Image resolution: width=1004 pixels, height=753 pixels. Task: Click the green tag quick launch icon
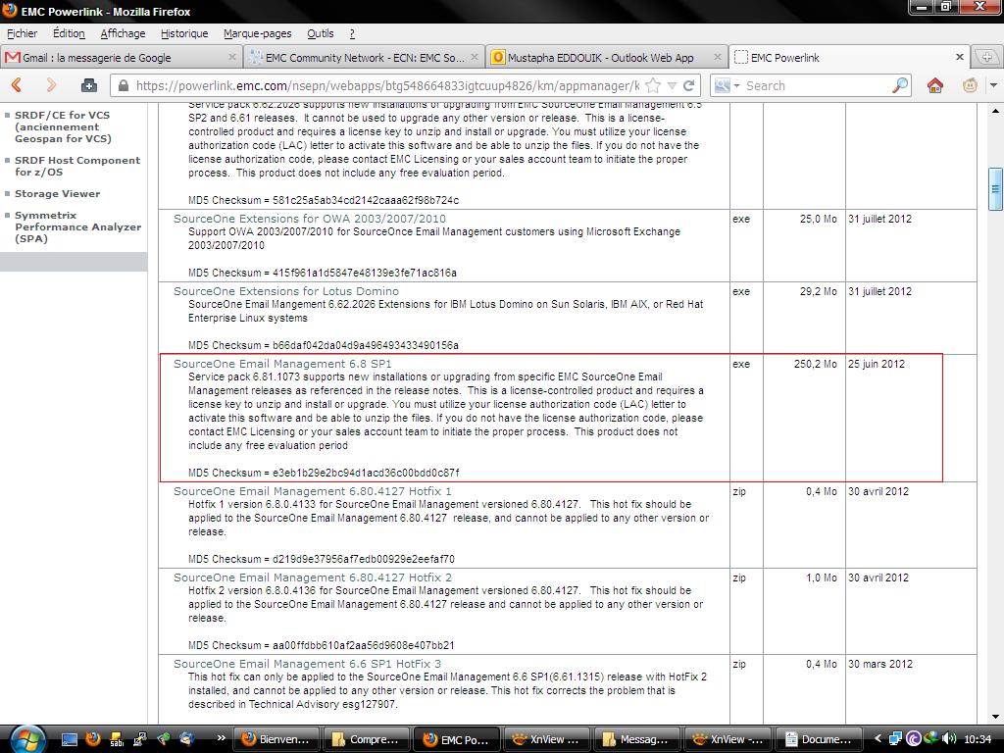click(164, 739)
